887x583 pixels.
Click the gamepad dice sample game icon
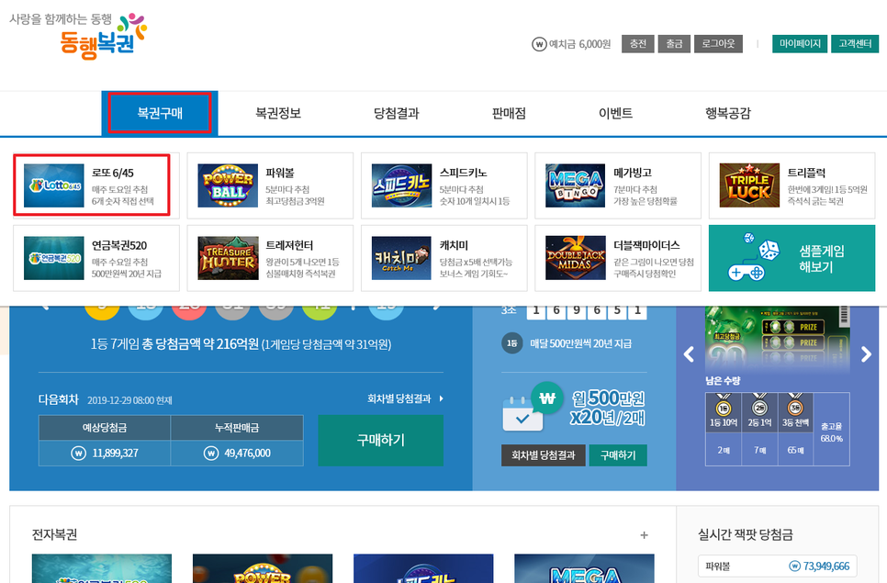point(754,257)
